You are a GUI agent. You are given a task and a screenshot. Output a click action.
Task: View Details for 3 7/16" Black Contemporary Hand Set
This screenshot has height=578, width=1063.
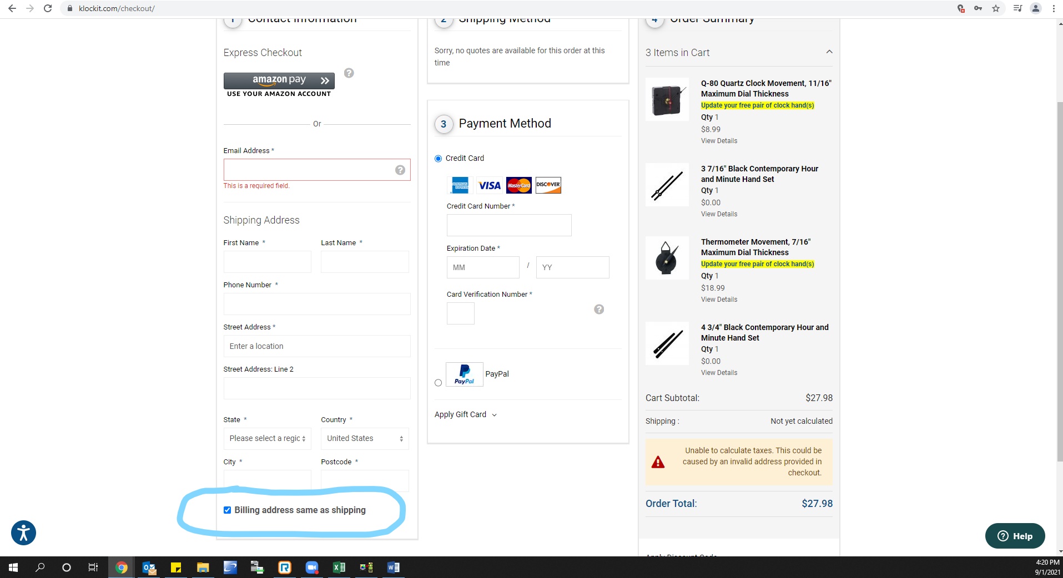[719, 214]
